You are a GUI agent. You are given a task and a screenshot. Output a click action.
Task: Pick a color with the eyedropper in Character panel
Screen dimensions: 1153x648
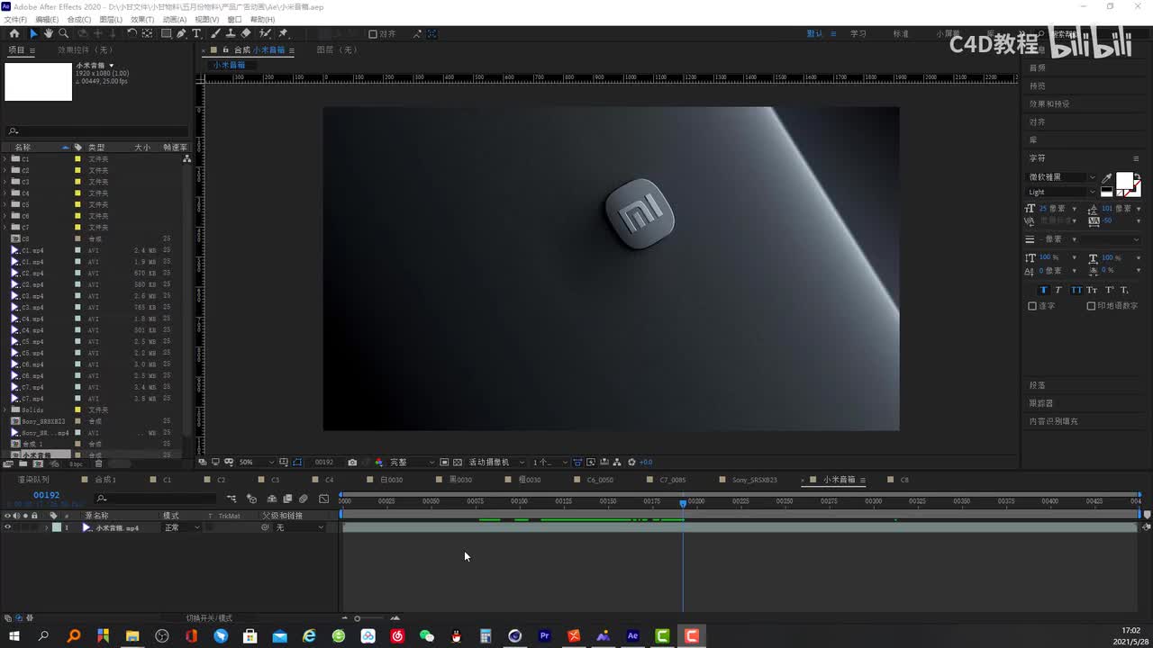tap(1106, 178)
